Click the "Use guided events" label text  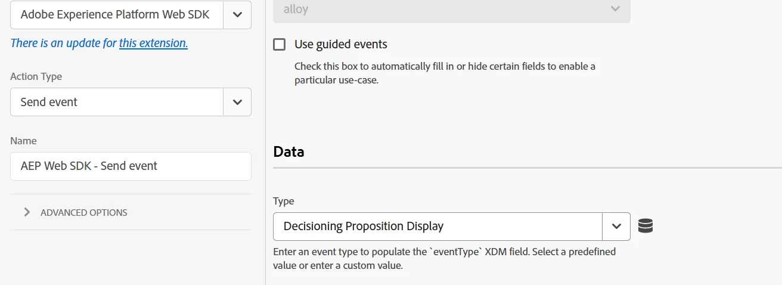341,44
